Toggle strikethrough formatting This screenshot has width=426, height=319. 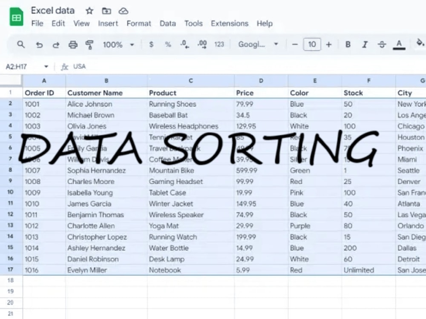tap(382, 45)
